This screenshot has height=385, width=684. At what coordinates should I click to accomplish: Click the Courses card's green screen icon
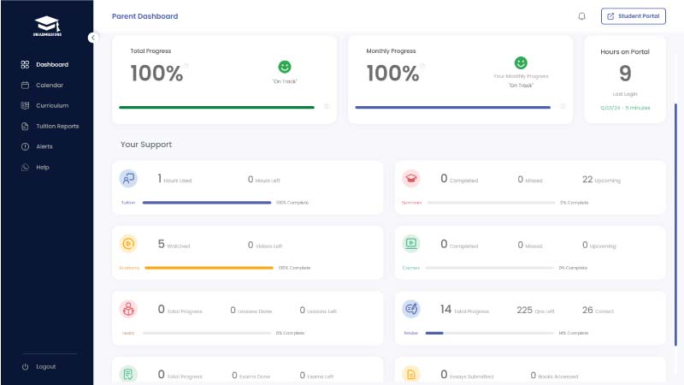(x=411, y=244)
